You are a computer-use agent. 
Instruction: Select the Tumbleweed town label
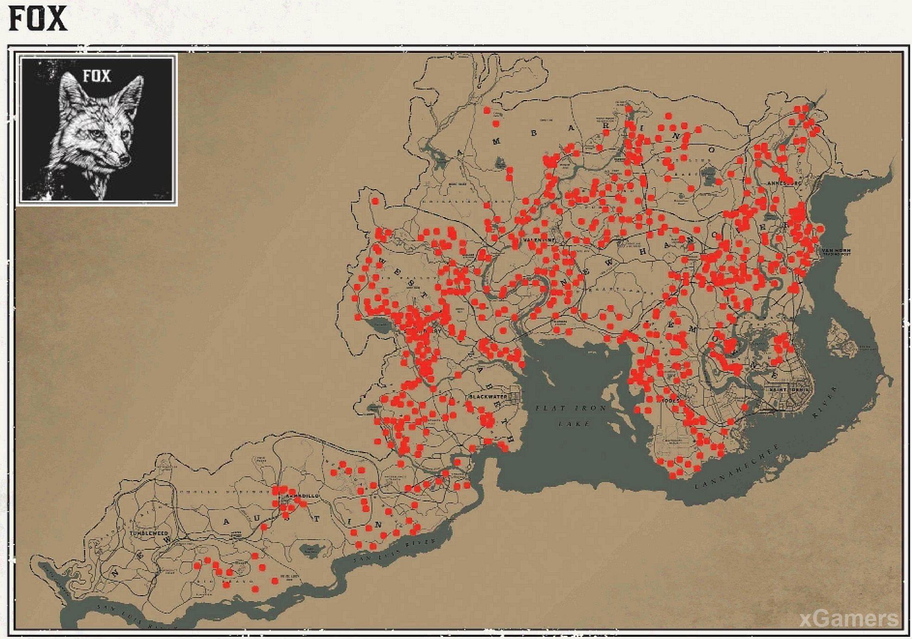(x=148, y=533)
